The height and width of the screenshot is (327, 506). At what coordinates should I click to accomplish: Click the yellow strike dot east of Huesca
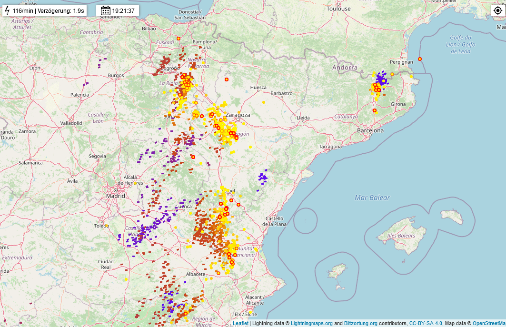point(263,102)
